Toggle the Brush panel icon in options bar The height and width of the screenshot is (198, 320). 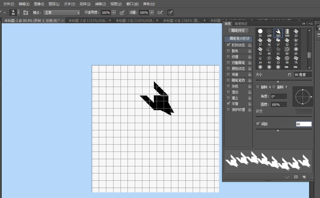[x=26, y=13]
